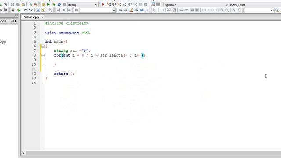Click the 'return 0;' statement
Viewport: 281px width, 158px height.
pos(64,74)
